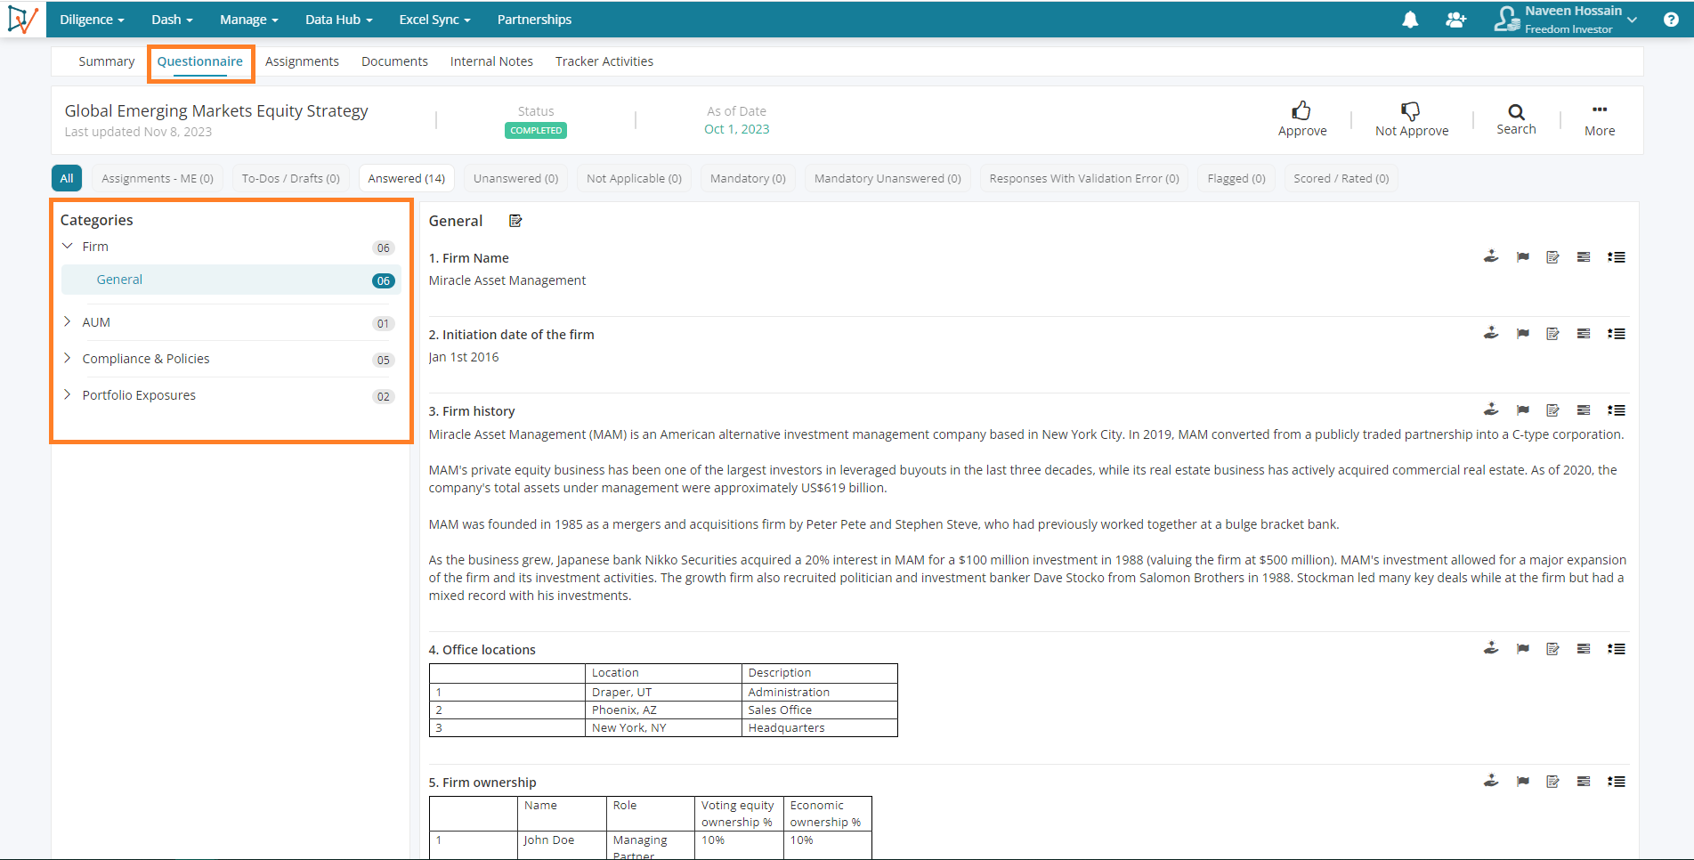Screen dimensions: 1694x860
Task: Switch to the Internal Notes tab
Action: point(491,61)
